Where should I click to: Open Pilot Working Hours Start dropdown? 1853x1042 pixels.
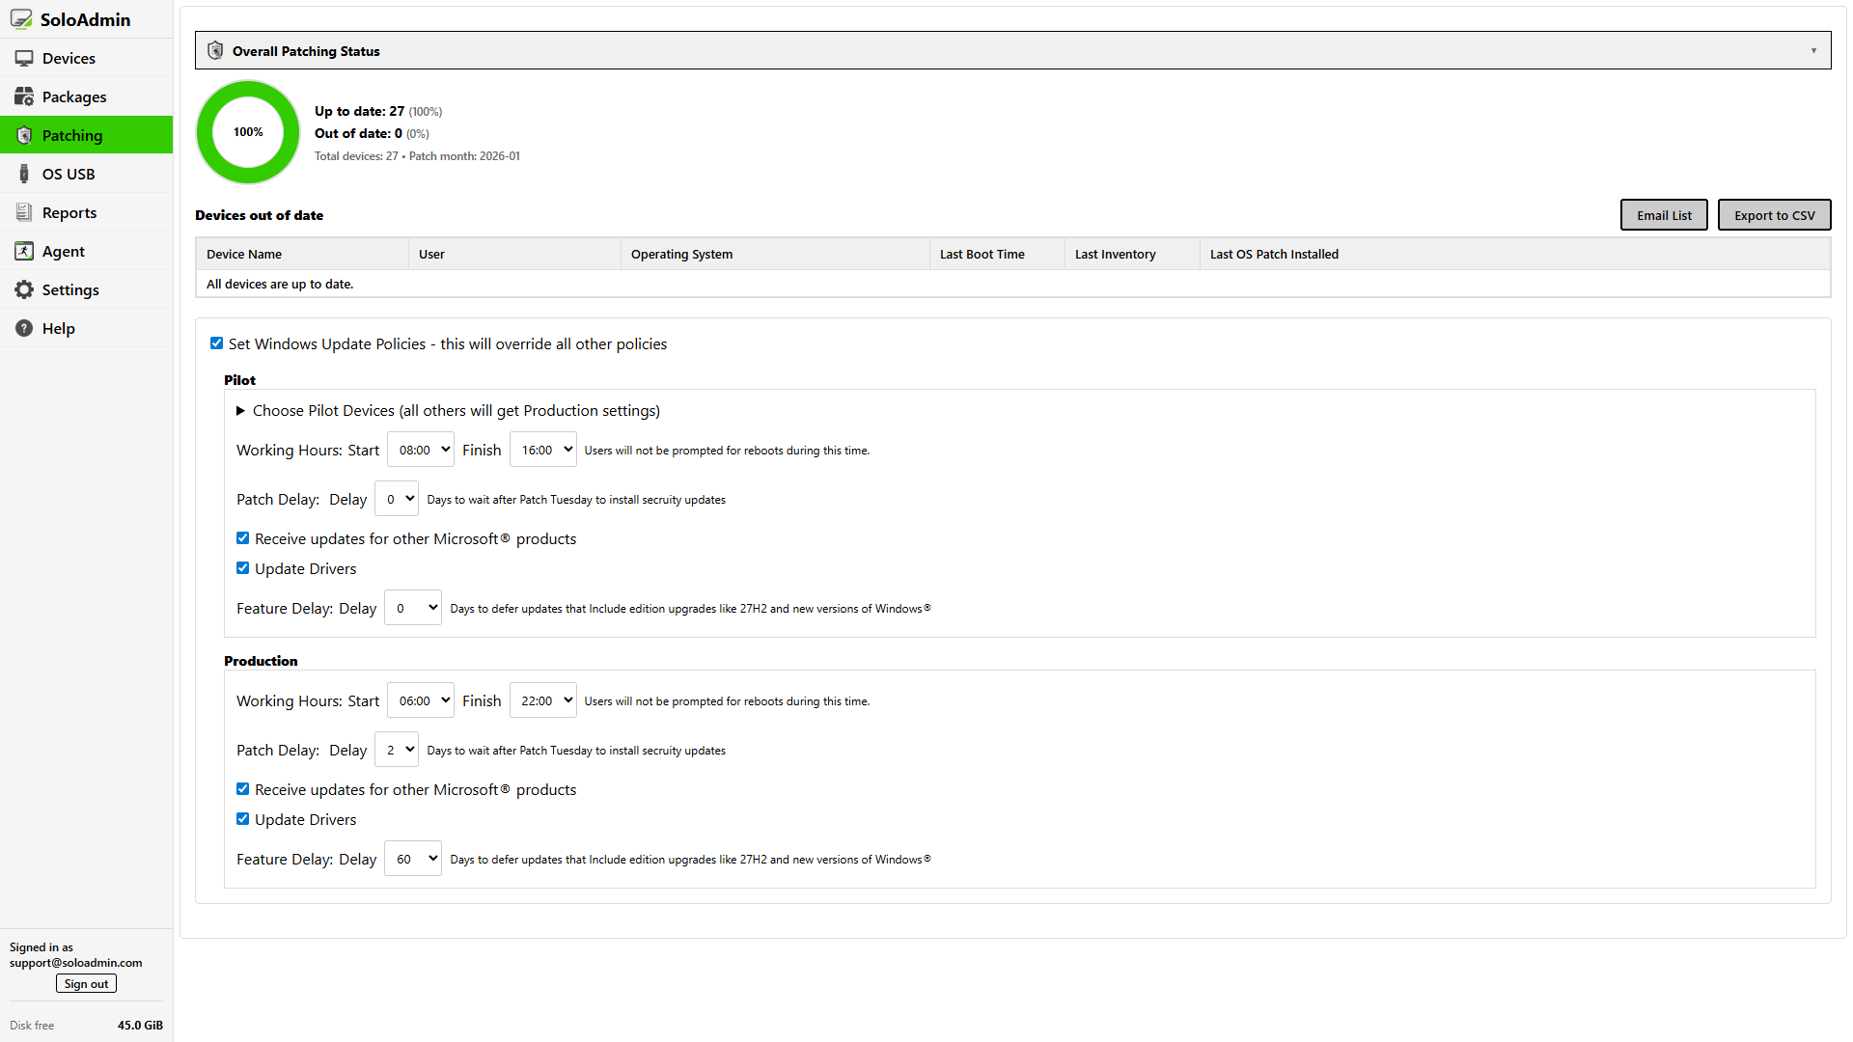tap(420, 450)
